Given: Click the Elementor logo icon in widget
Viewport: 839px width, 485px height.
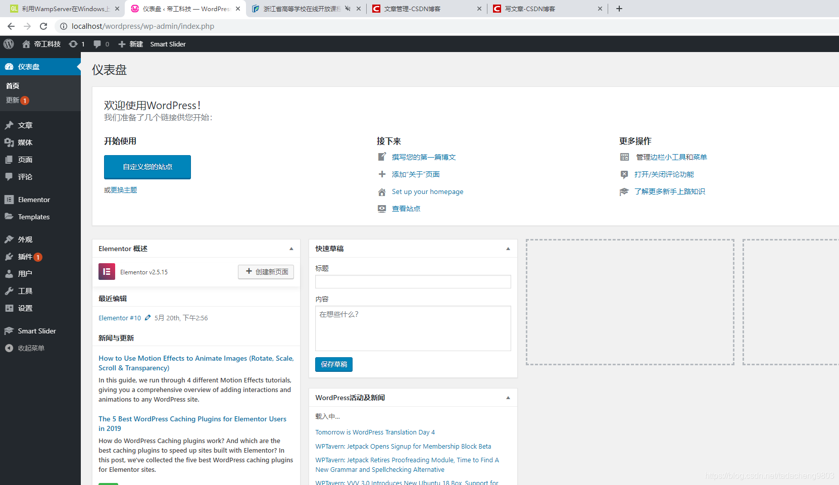Looking at the screenshot, I should 107,272.
